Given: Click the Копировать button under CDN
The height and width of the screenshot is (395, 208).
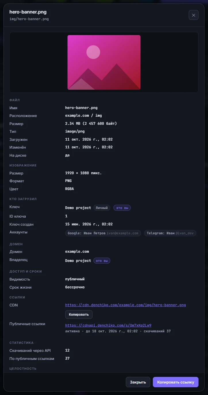Looking at the screenshot, I should point(79,315).
